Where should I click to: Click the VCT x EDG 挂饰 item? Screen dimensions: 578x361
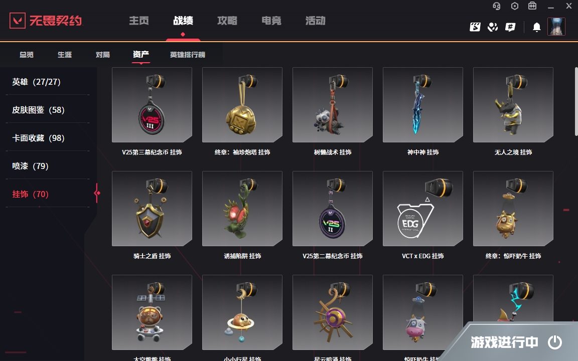(423, 209)
